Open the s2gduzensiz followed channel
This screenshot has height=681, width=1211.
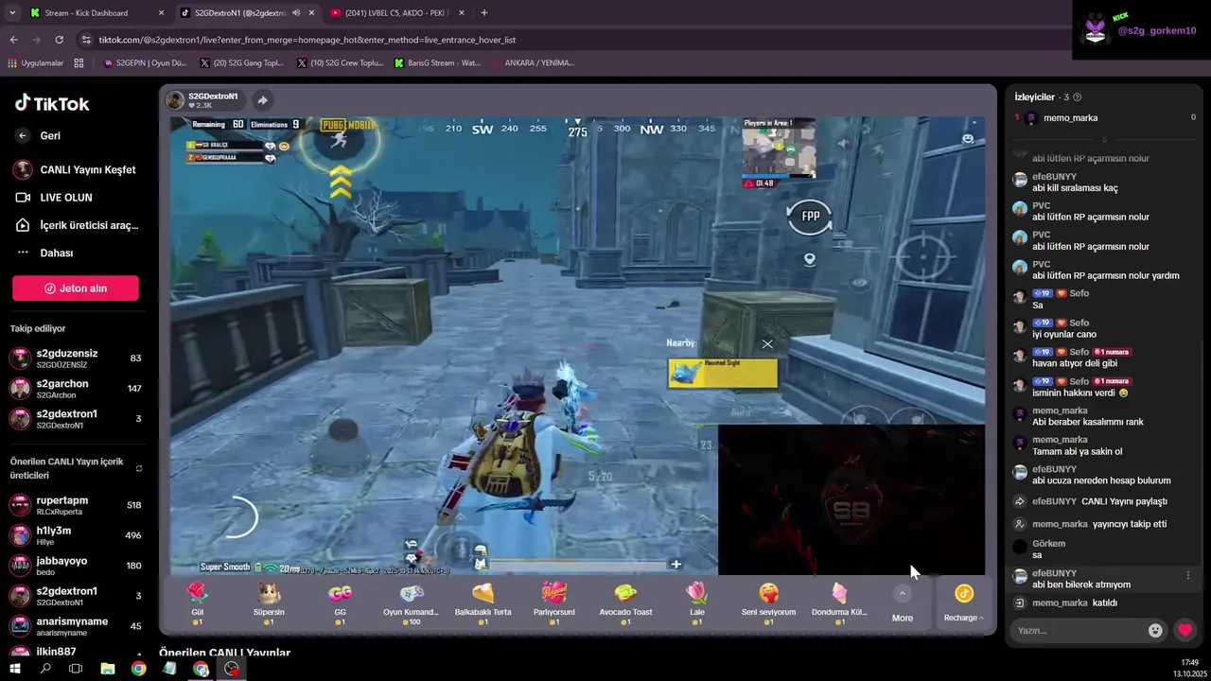coord(76,358)
